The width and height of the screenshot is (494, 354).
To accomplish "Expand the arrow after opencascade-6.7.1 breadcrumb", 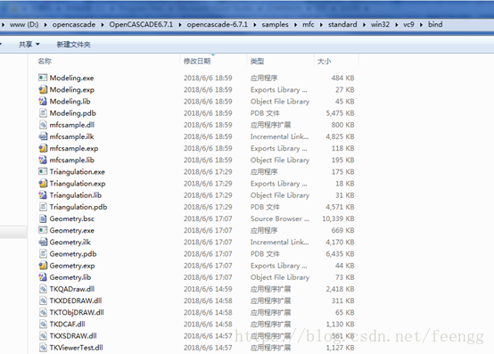I will [x=254, y=25].
